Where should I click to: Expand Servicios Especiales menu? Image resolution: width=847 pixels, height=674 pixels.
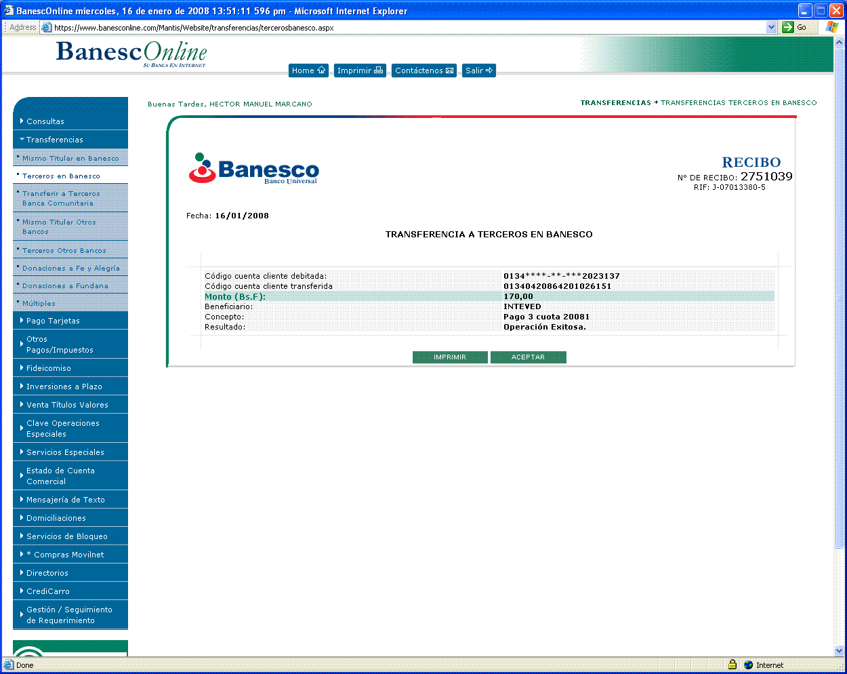tap(70, 452)
